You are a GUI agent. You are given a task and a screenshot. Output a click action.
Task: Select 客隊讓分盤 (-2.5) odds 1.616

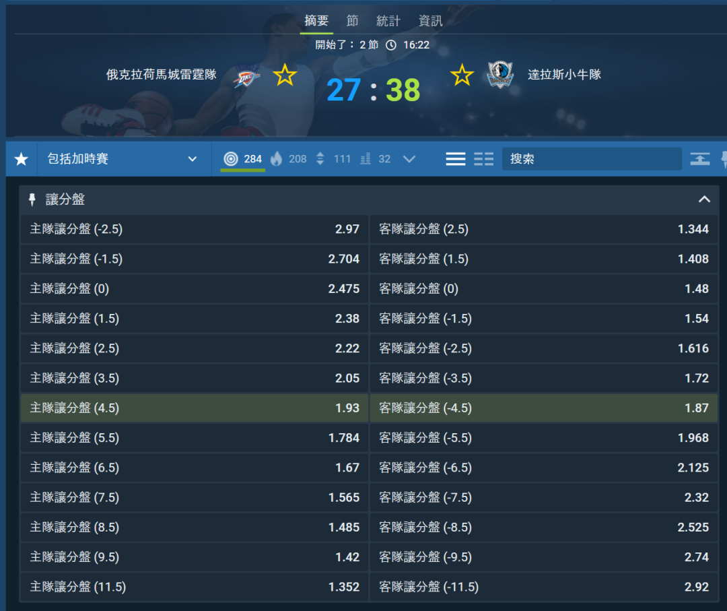543,348
